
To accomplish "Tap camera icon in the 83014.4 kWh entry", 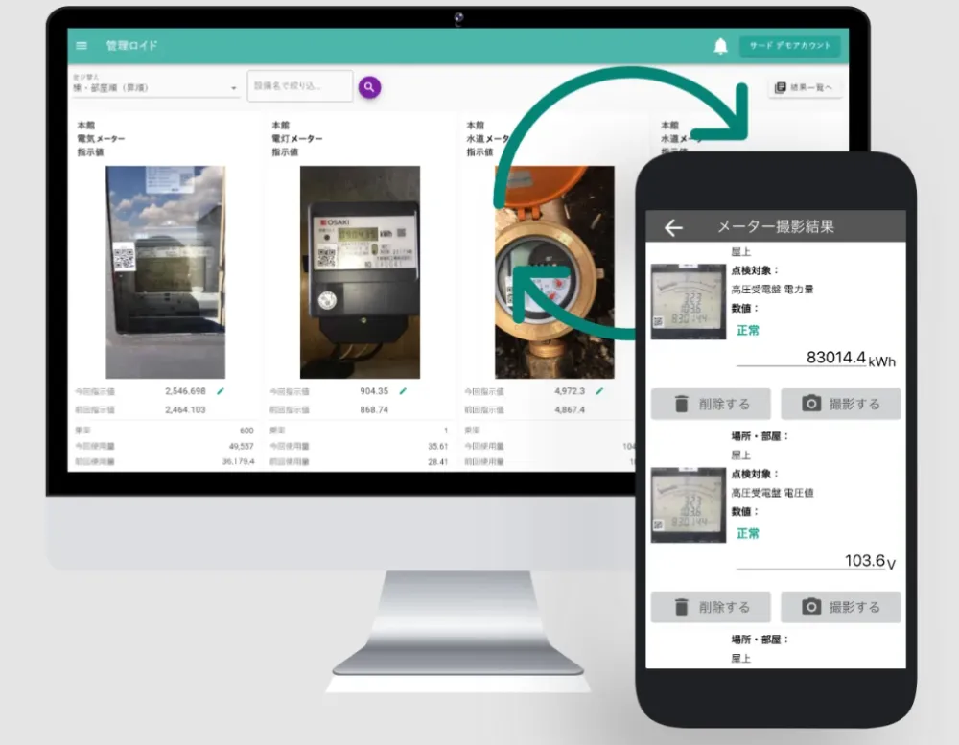I will click(x=811, y=404).
